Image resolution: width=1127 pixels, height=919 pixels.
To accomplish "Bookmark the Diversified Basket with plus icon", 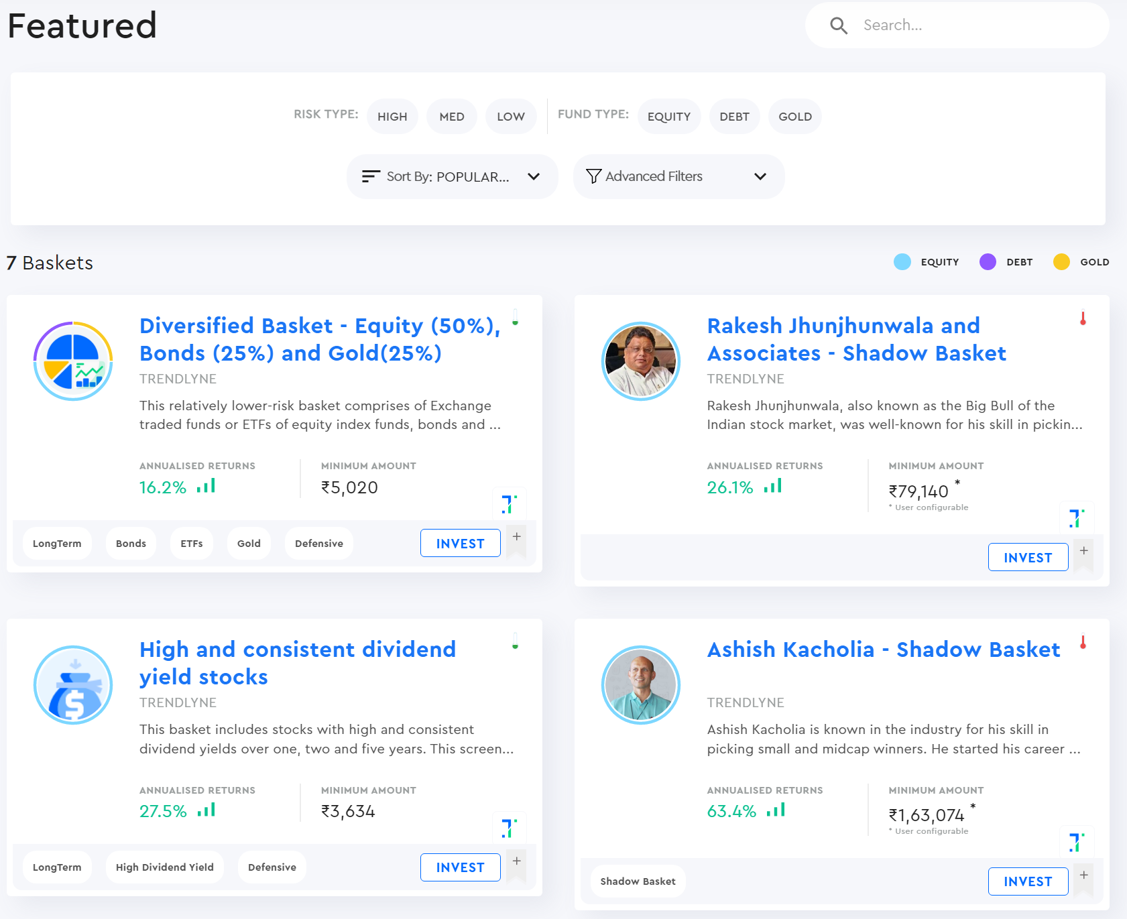I will pyautogui.click(x=516, y=540).
